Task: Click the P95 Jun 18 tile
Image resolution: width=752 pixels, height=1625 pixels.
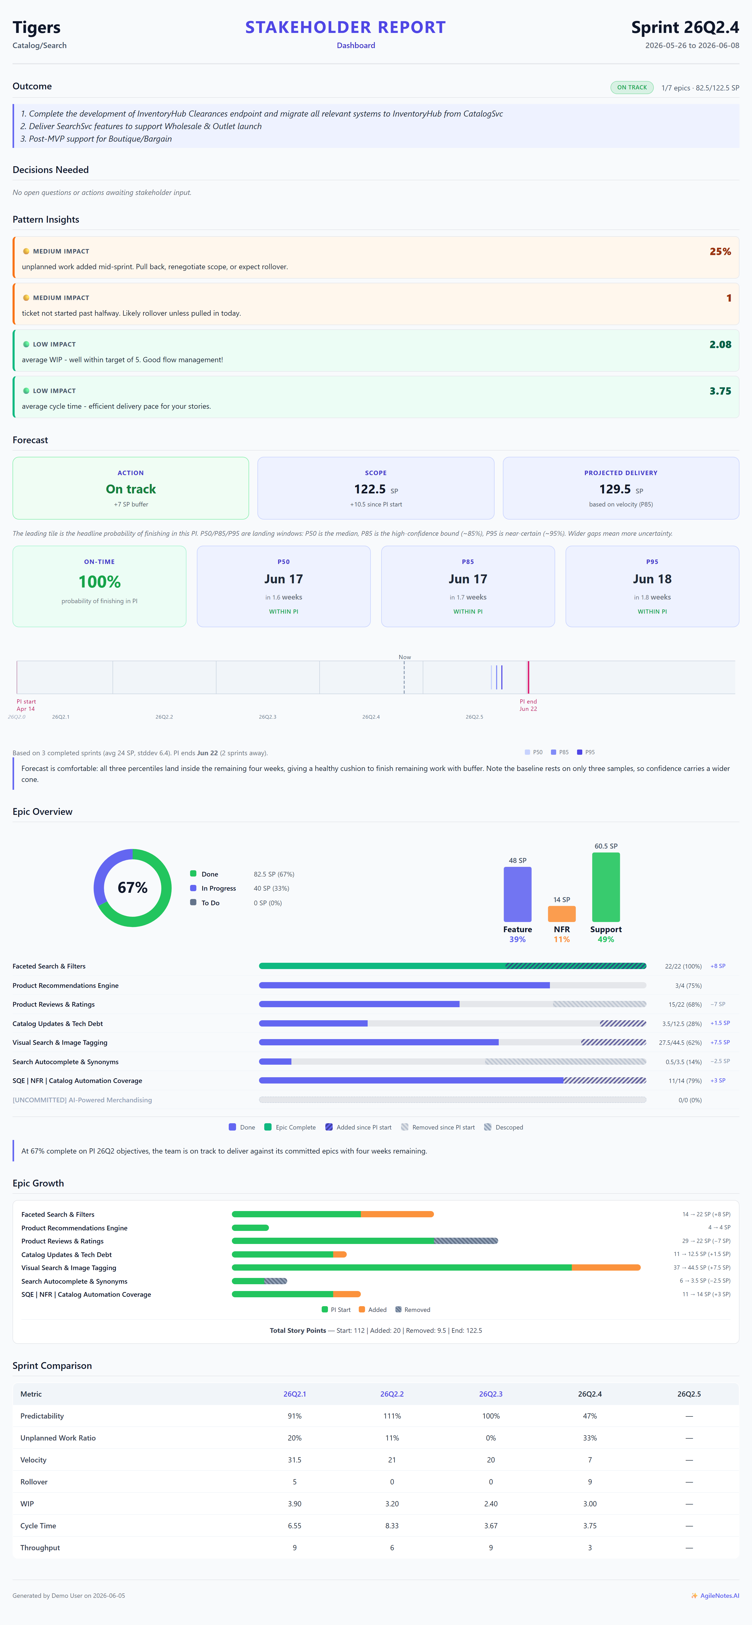Action: (653, 587)
